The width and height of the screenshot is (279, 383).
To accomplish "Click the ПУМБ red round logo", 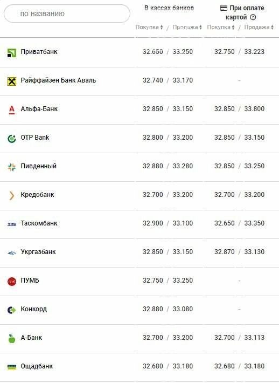I will tap(12, 282).
